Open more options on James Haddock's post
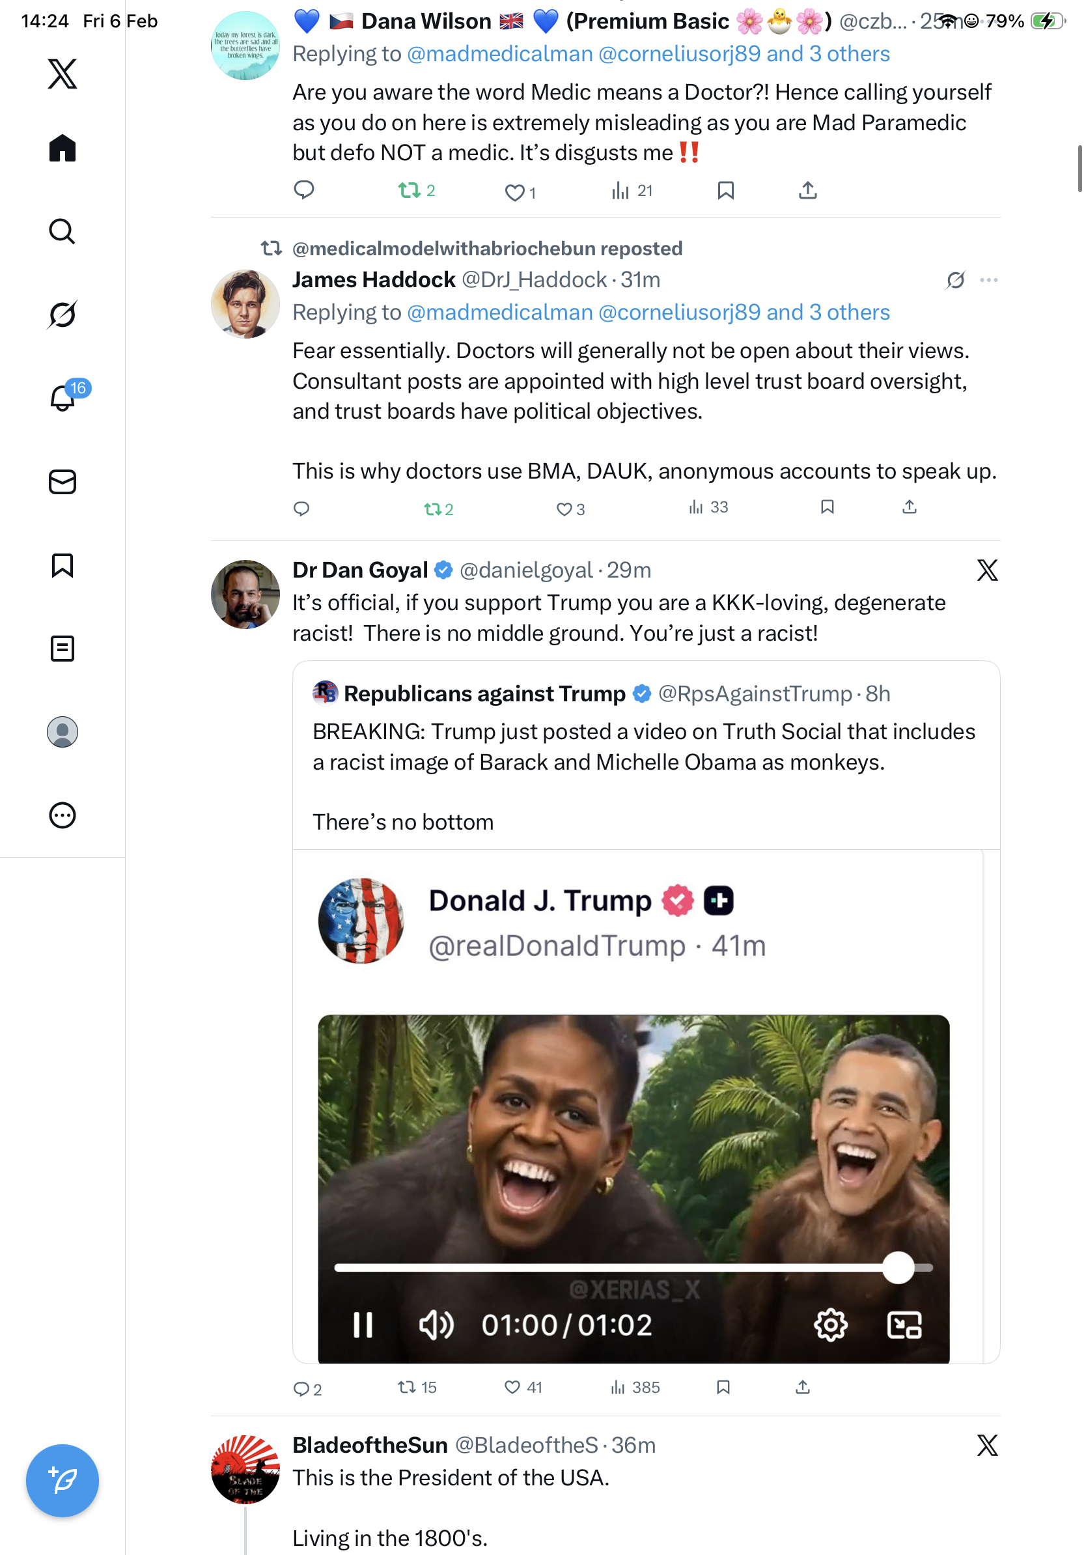Image resolution: width=1086 pixels, height=1555 pixels. [x=988, y=280]
